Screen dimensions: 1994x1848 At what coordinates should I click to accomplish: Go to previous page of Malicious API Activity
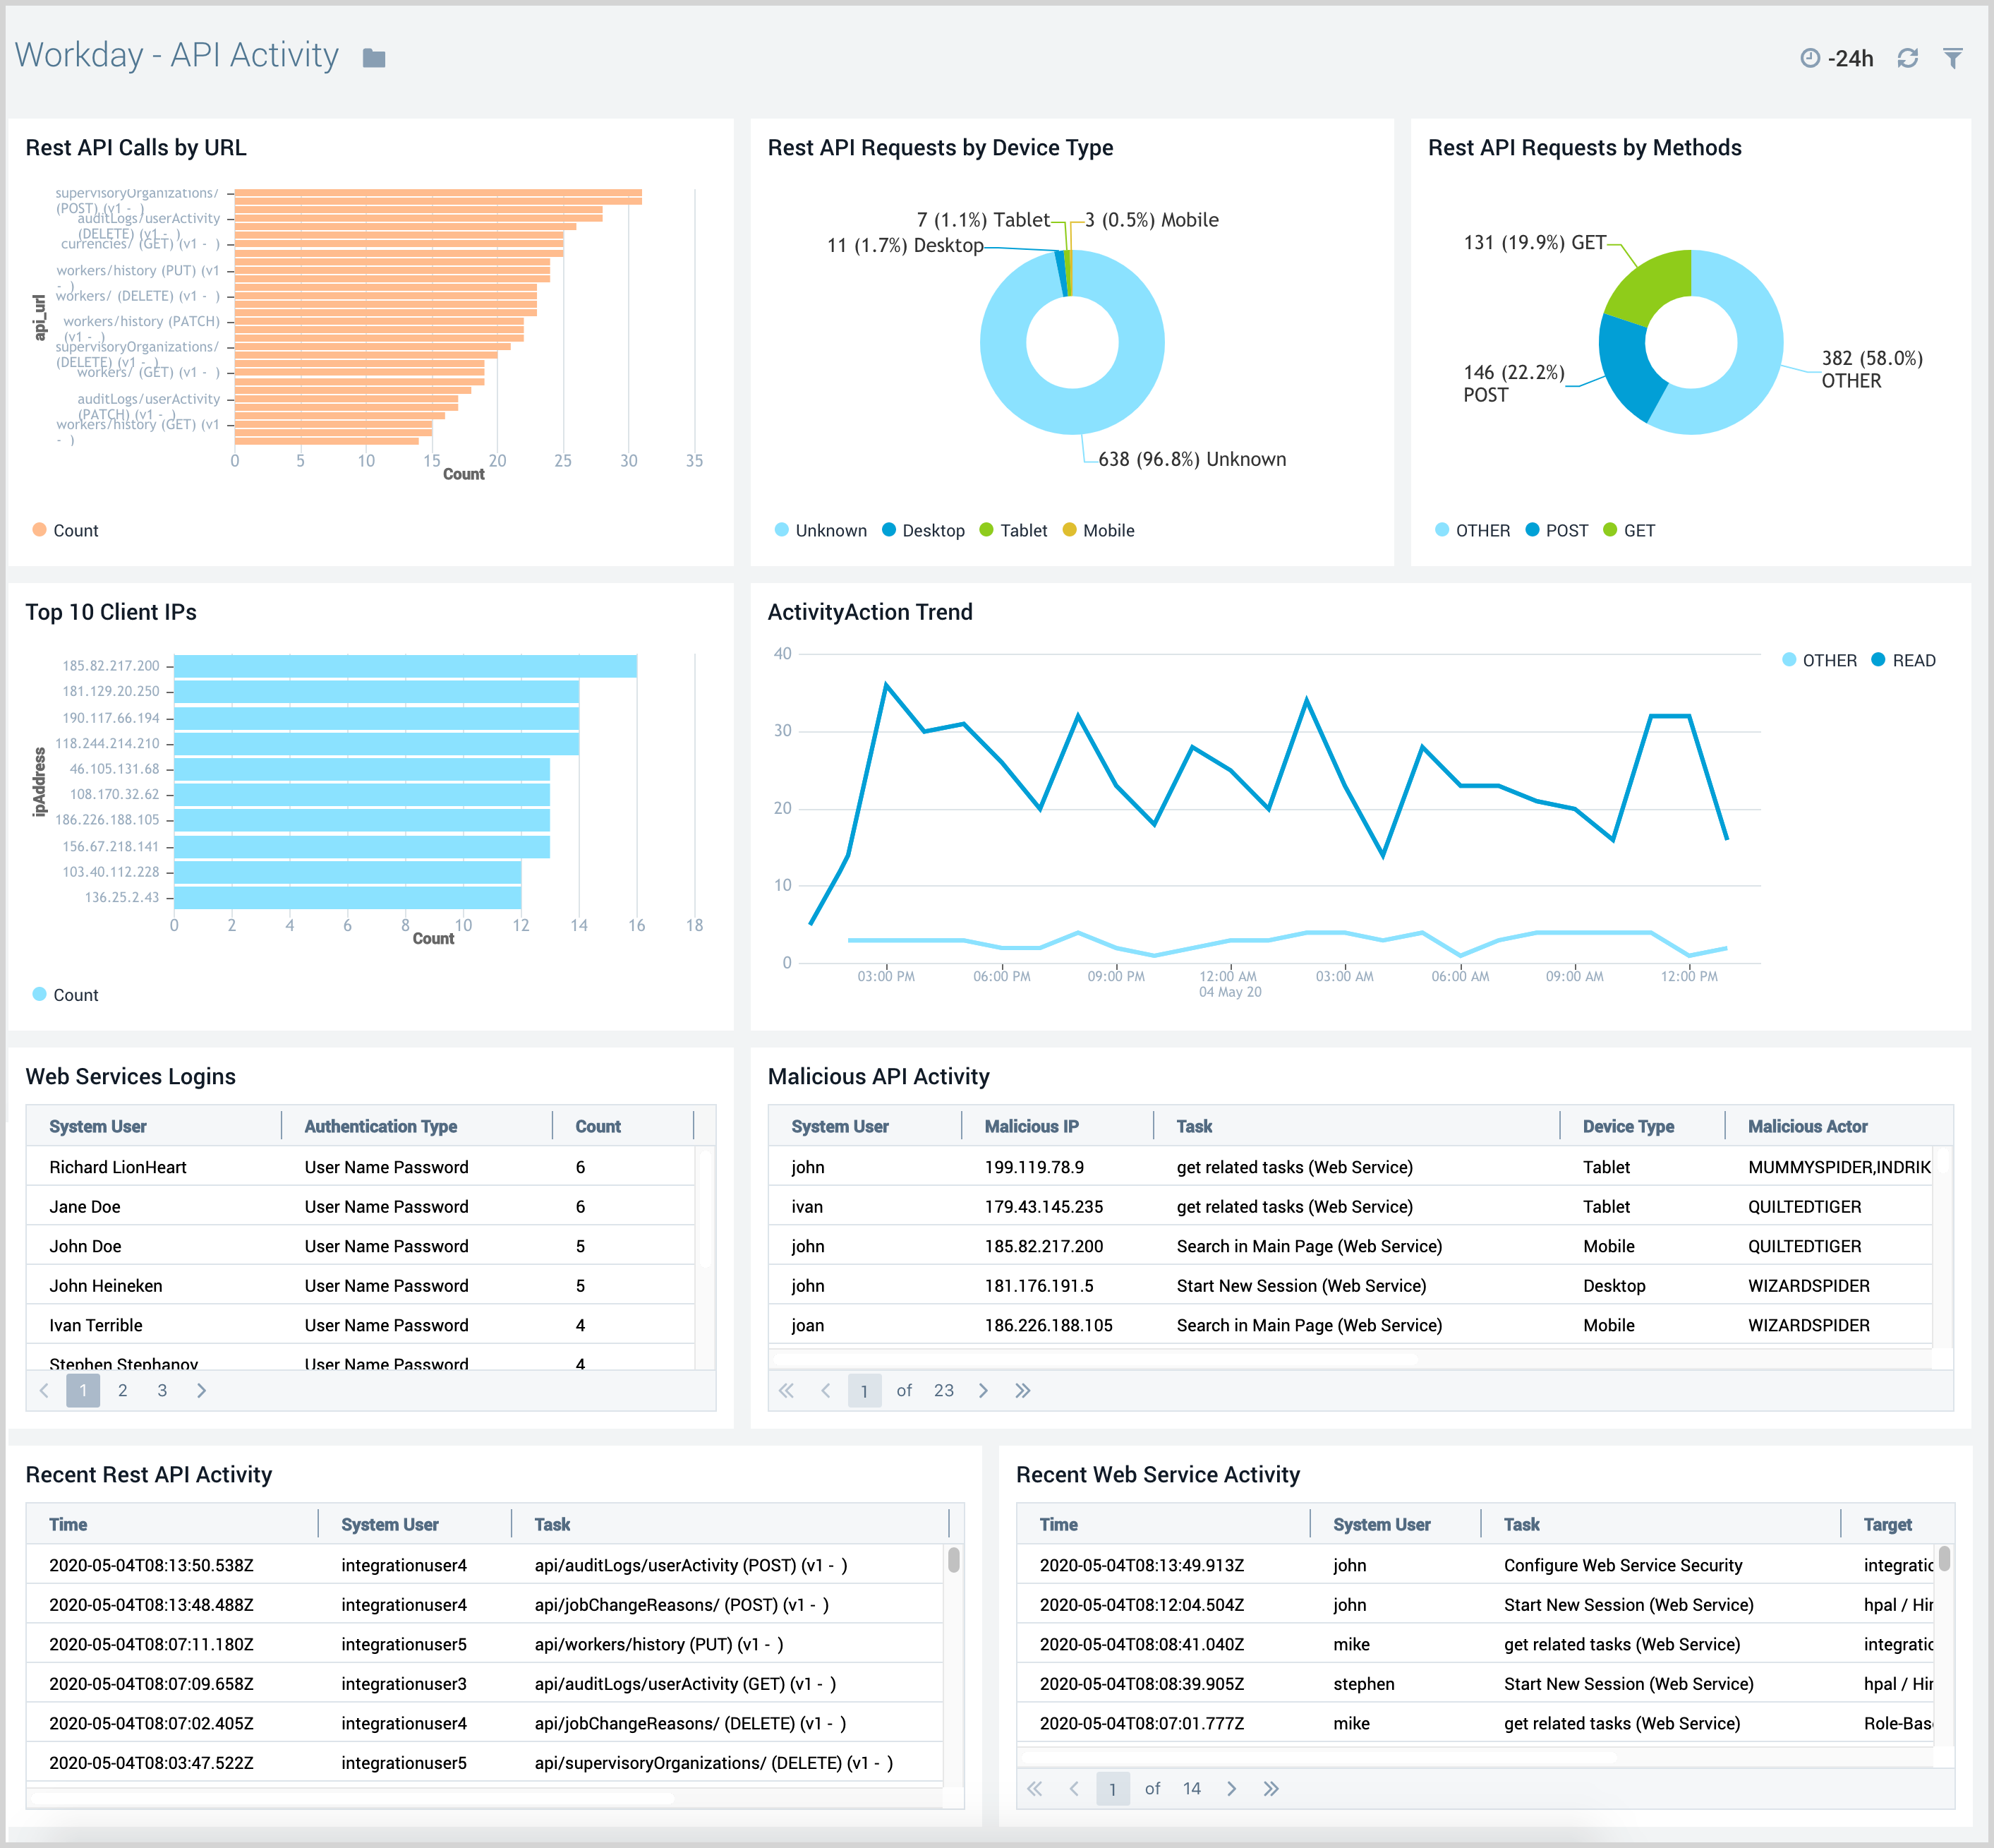point(826,1390)
